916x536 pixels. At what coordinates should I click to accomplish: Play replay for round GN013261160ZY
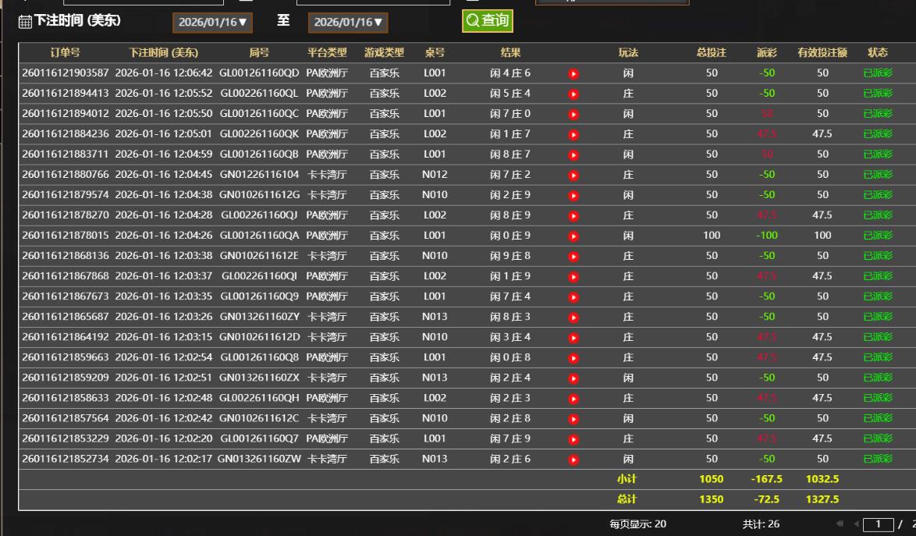tap(573, 318)
